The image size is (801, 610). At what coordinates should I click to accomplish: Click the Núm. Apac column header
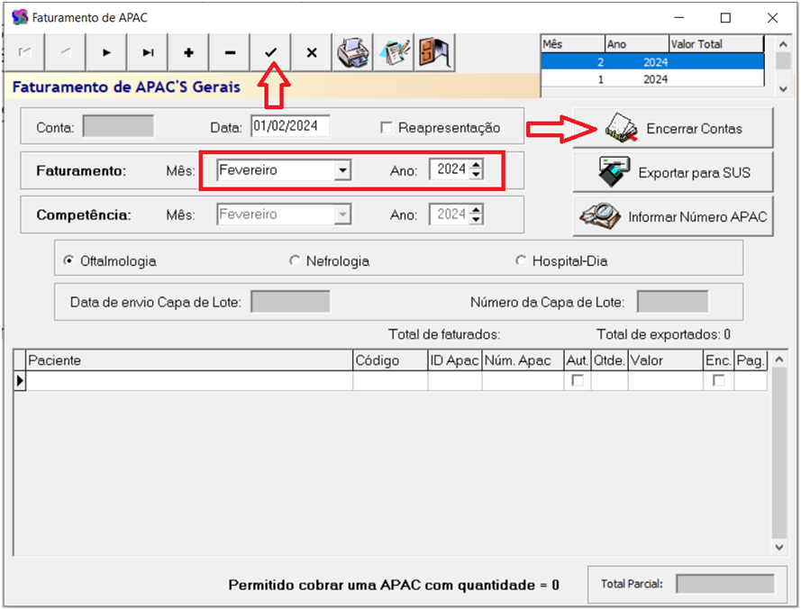pos(523,360)
